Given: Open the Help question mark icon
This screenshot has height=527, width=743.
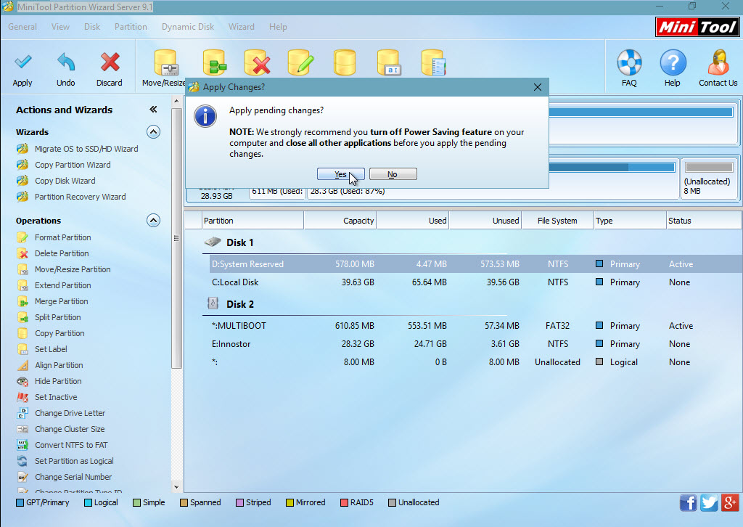Looking at the screenshot, I should (673, 62).
